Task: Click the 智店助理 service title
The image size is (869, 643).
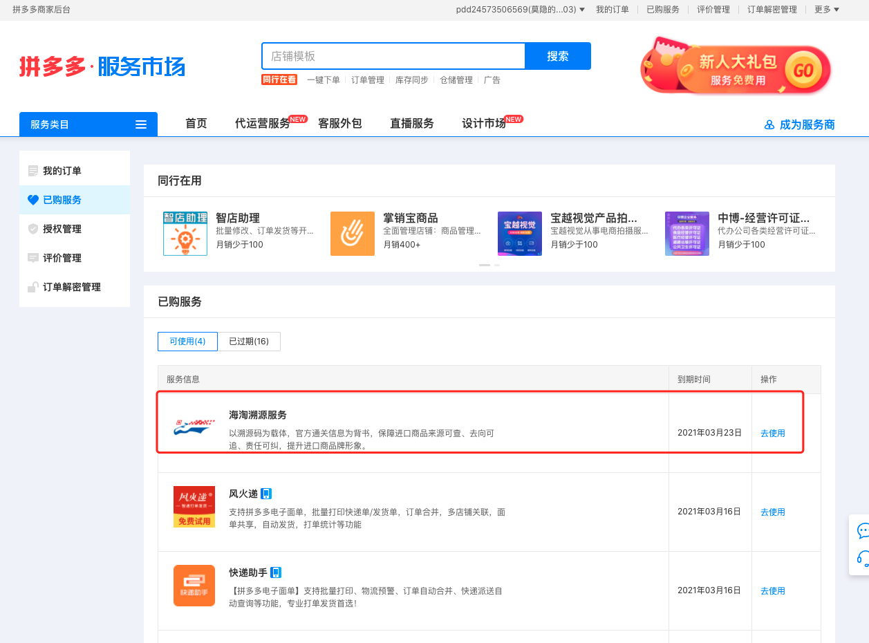Action: pyautogui.click(x=238, y=218)
